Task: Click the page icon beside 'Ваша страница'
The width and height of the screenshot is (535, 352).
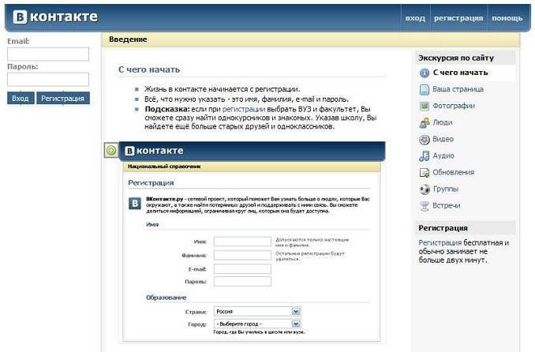Action: point(424,89)
